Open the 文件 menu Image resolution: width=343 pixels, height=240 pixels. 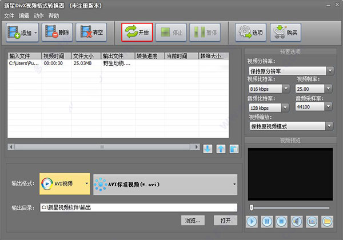pyautogui.click(x=9, y=16)
